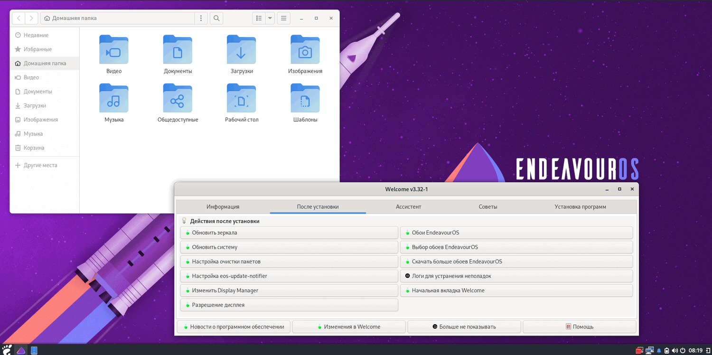Click the Обновить систему button

point(289,247)
